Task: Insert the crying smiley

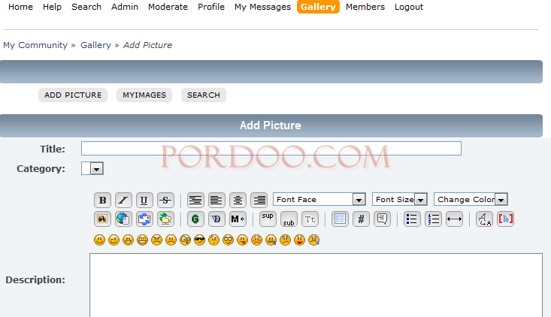Action: coord(313,240)
